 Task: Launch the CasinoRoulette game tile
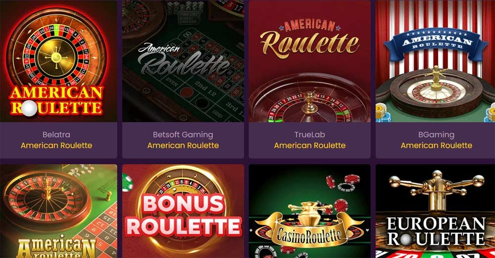click(310, 211)
